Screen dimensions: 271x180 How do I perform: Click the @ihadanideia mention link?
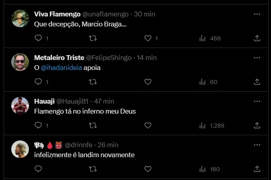click(61, 68)
